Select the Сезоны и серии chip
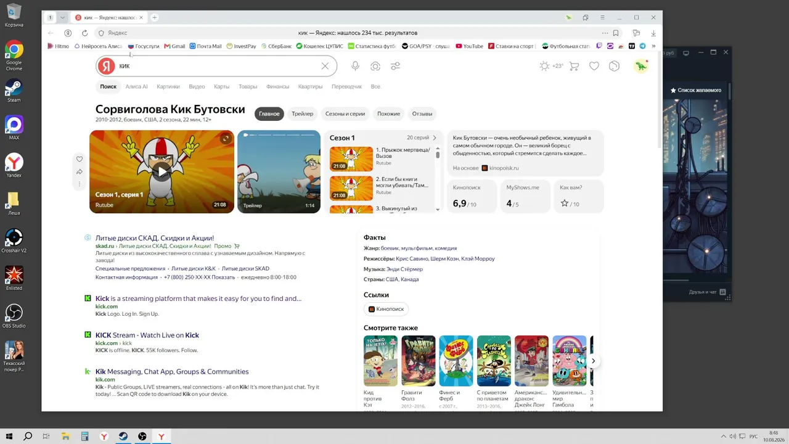This screenshot has width=789, height=444. tap(345, 113)
